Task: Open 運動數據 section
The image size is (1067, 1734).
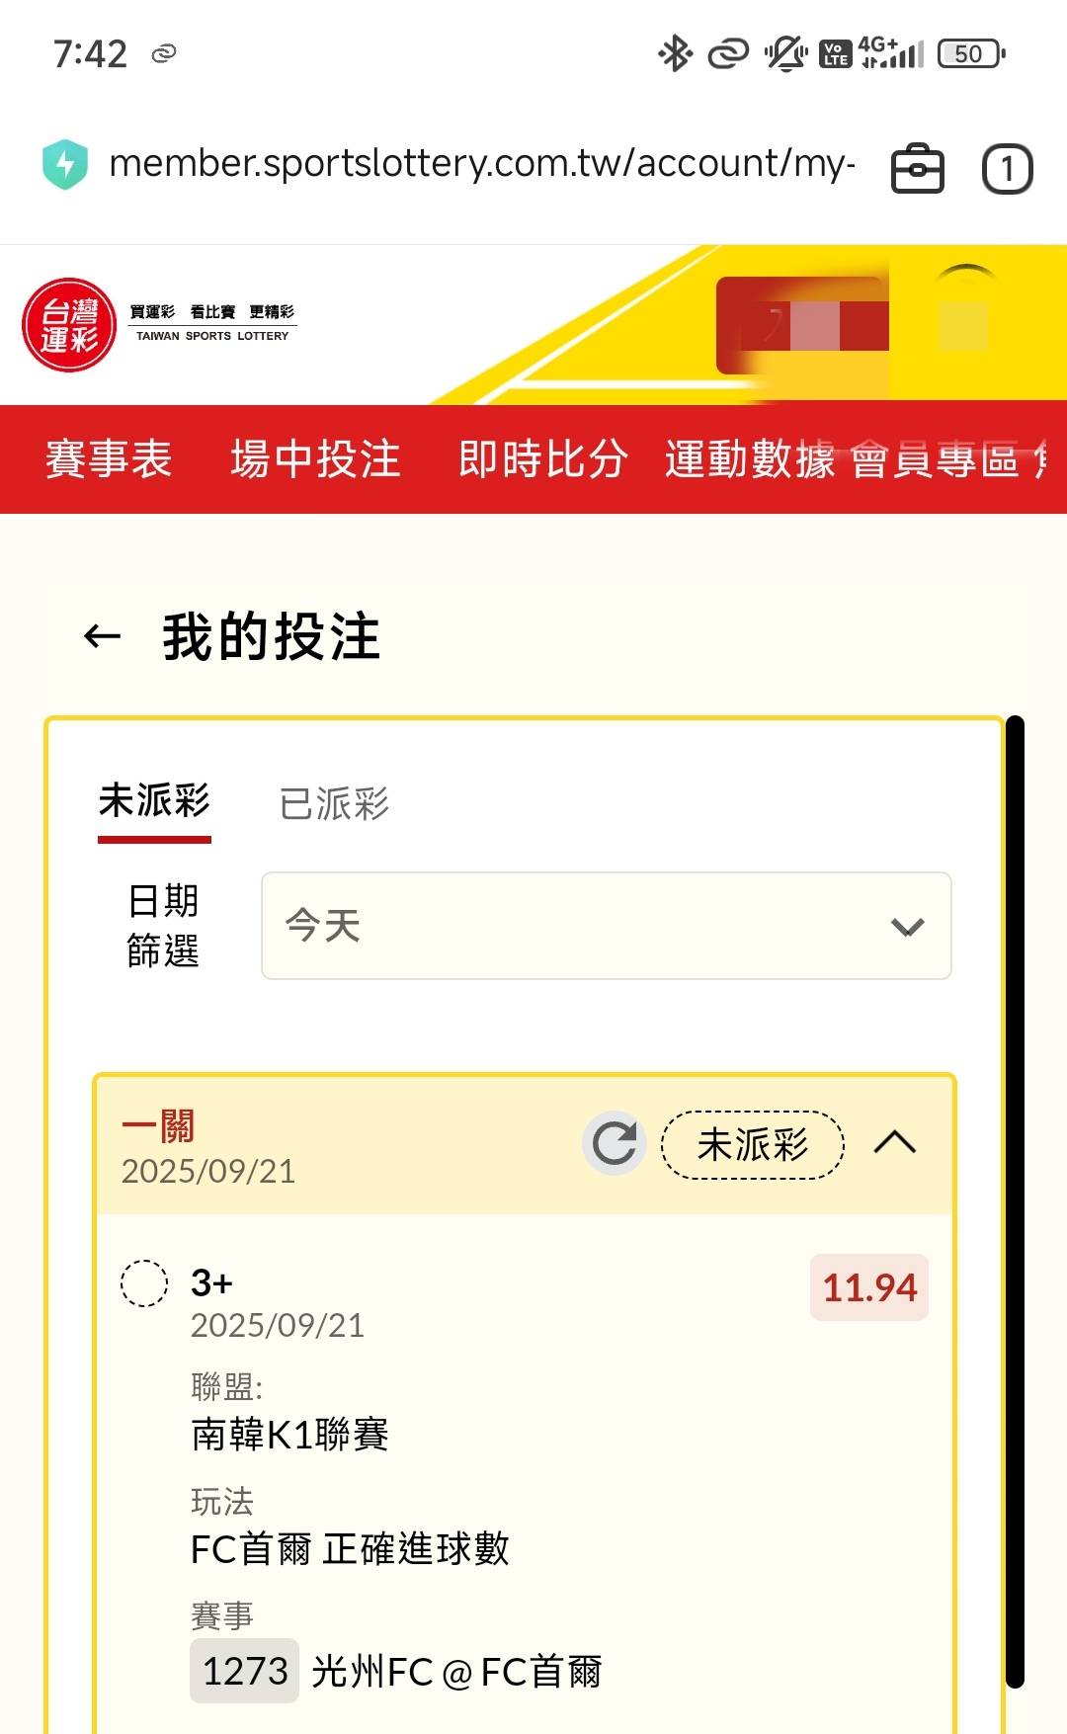Action: click(749, 459)
